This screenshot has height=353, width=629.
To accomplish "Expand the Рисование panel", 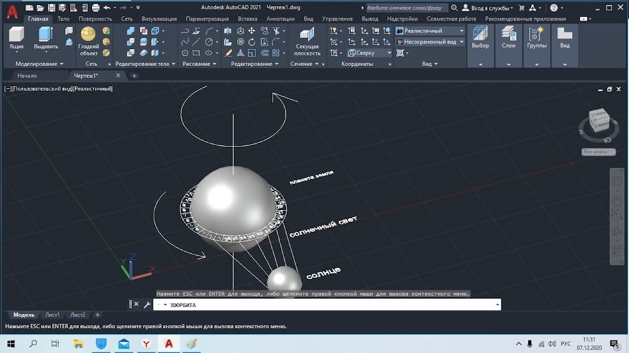I will click(x=199, y=64).
